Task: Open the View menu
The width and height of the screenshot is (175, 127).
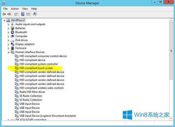Action: tap(25, 9)
